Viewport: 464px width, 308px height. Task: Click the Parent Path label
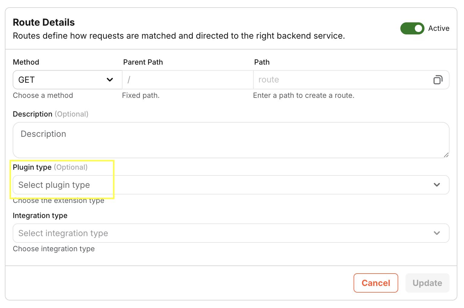[143, 62]
